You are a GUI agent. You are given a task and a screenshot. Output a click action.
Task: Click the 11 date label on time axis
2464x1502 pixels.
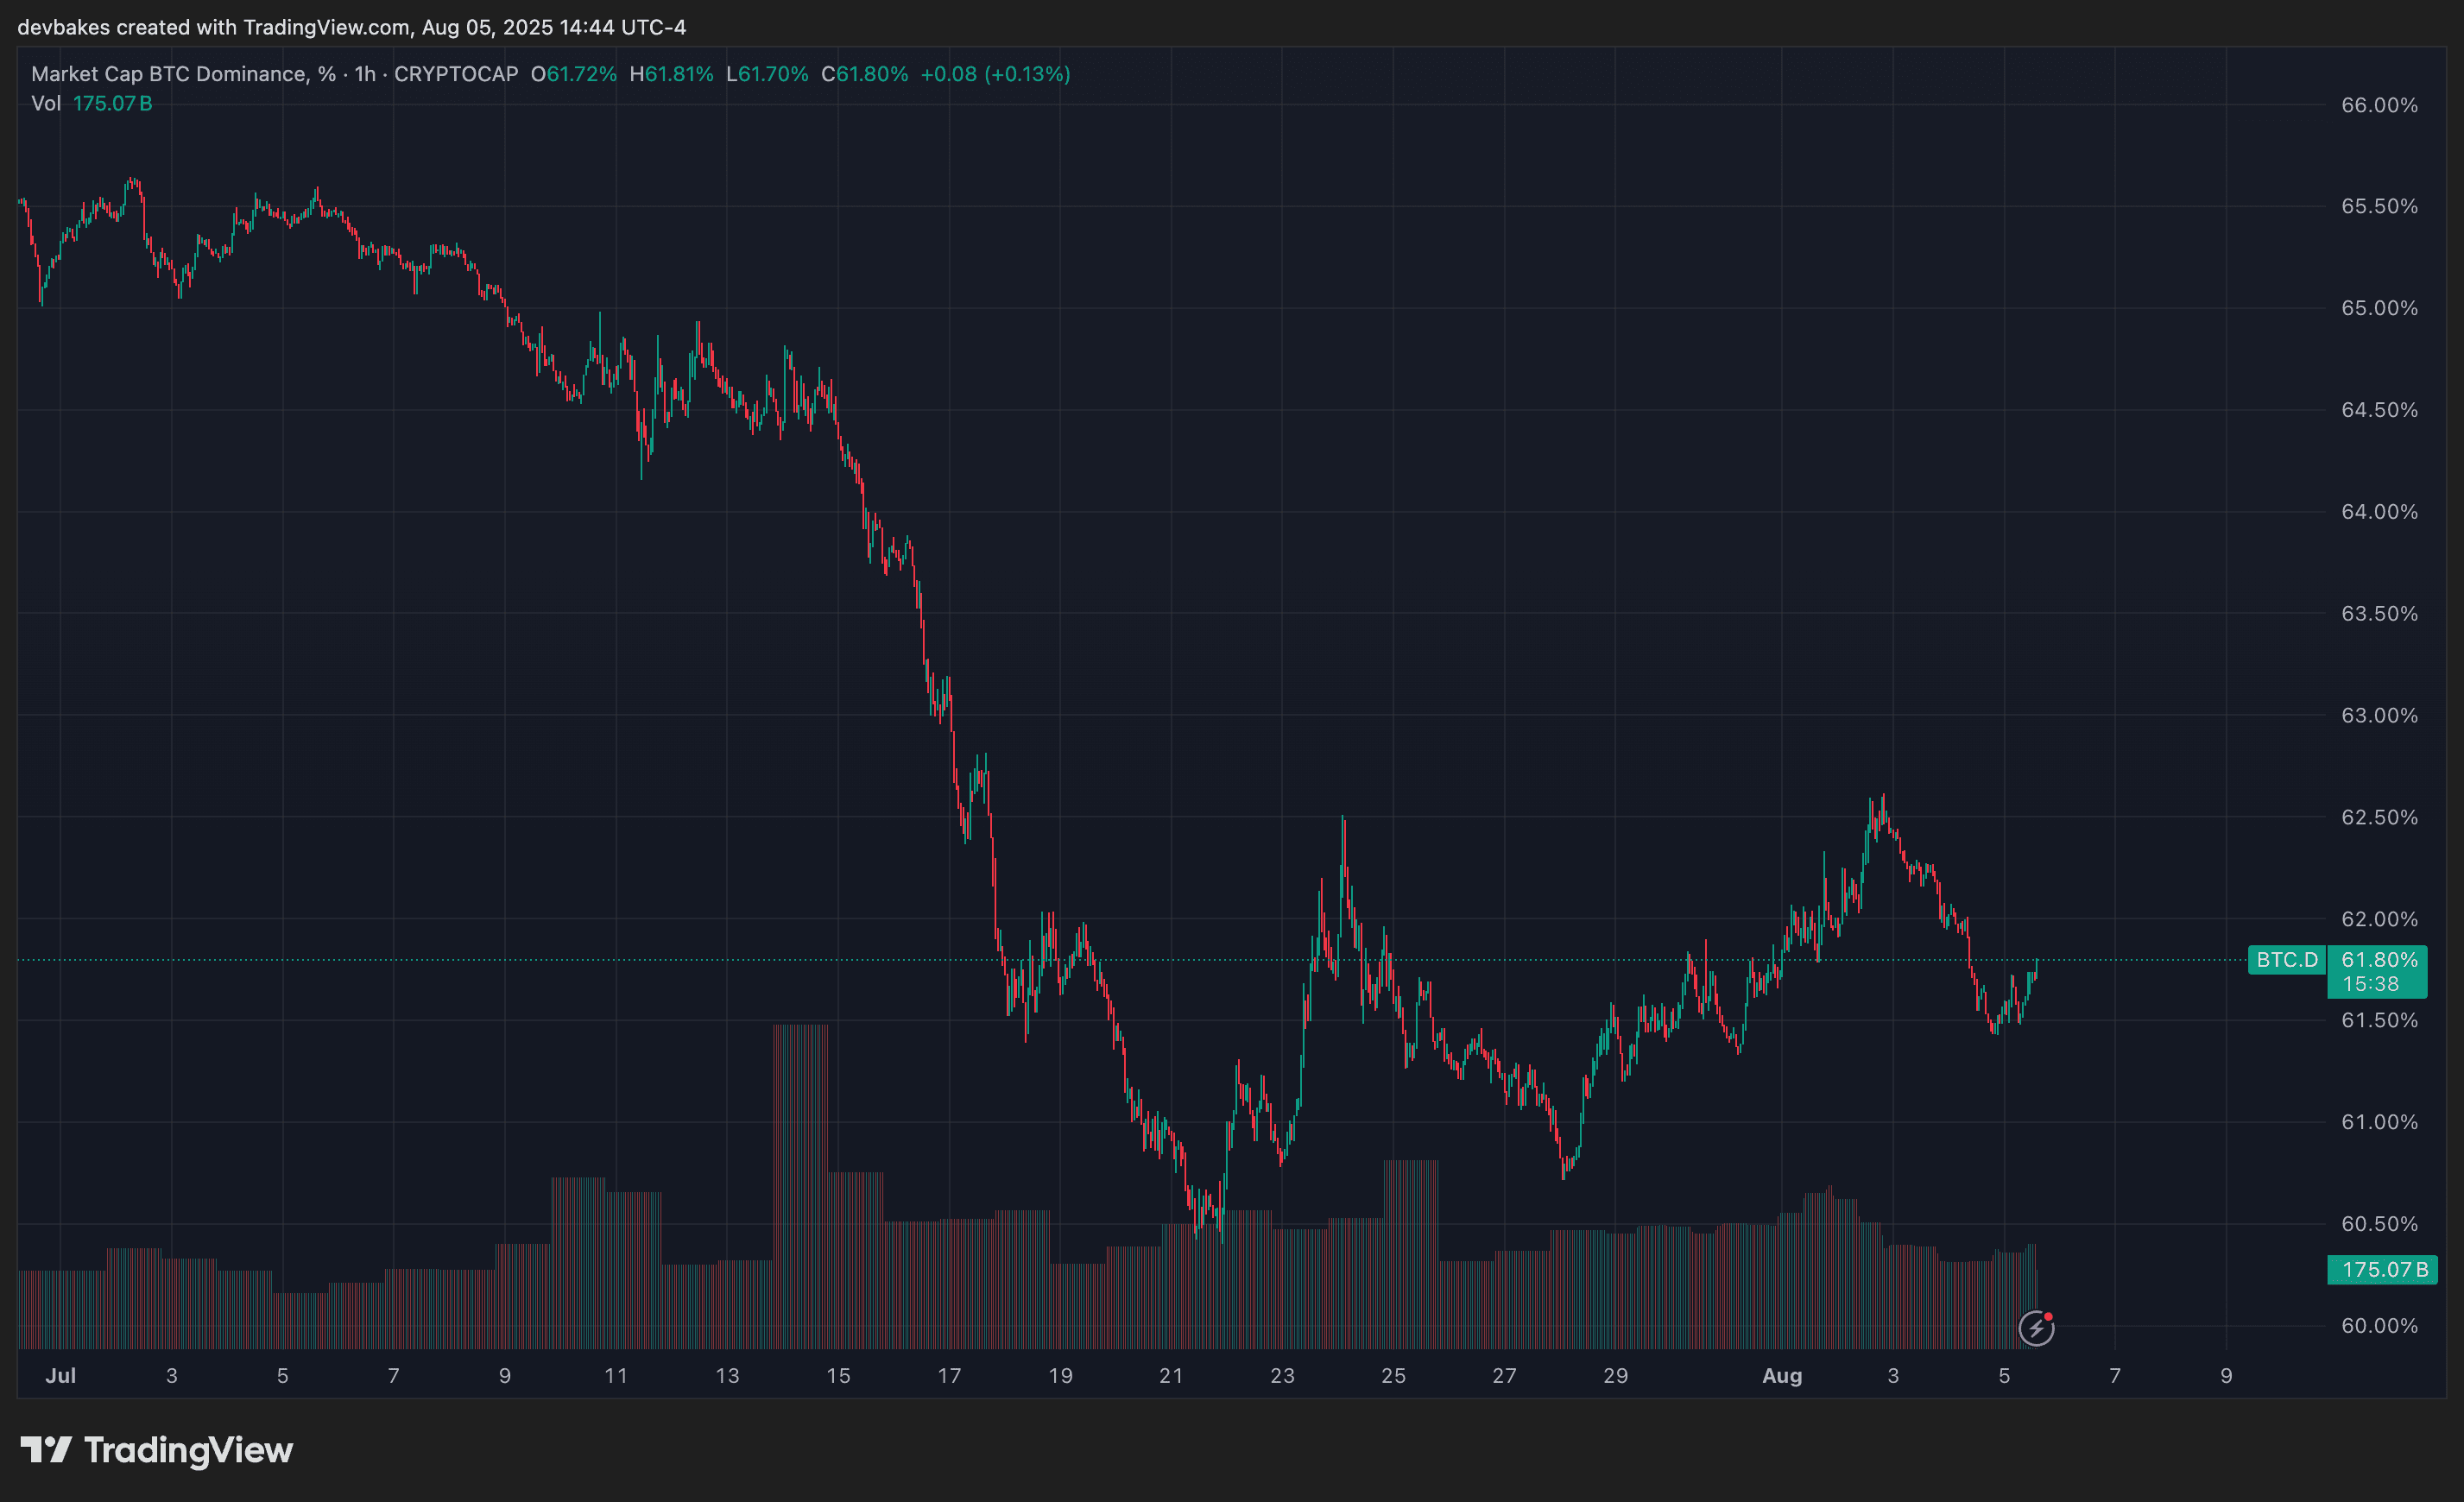pyautogui.click(x=616, y=1376)
